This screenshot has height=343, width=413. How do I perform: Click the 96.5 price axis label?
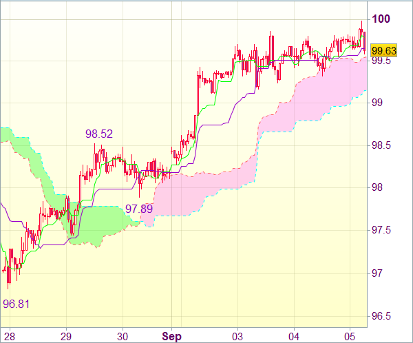(x=381, y=316)
